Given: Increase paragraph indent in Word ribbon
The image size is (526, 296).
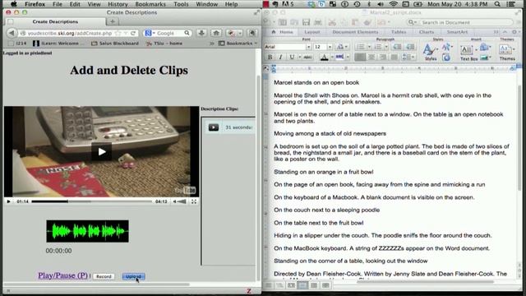Looking at the screenshot, I should coord(409,47).
